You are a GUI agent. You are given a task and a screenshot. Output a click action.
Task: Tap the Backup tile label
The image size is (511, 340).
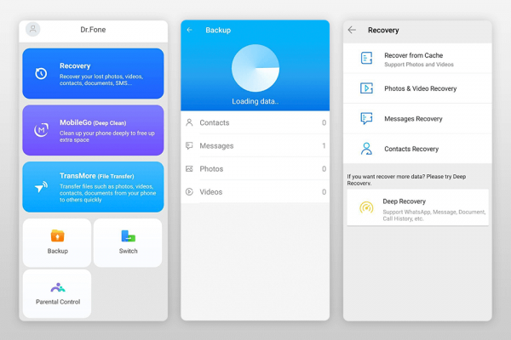(x=58, y=251)
